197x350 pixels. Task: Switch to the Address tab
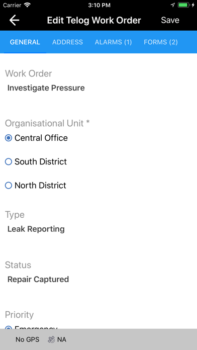pos(68,42)
